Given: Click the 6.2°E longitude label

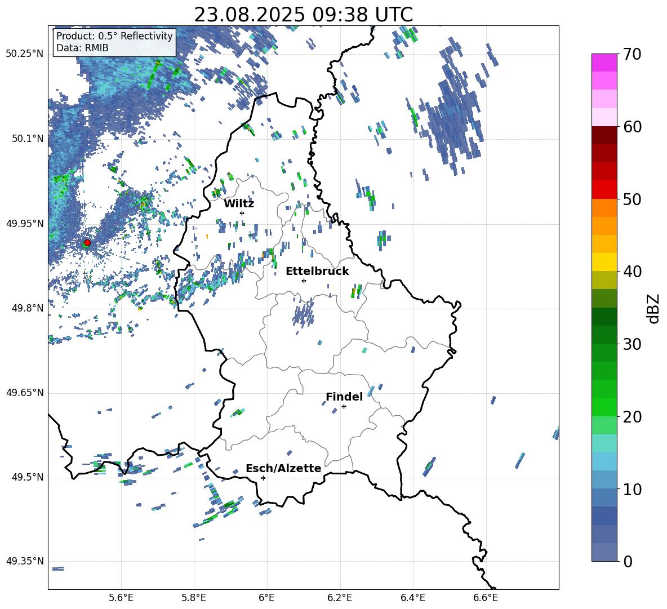Looking at the screenshot, I should [x=340, y=598].
